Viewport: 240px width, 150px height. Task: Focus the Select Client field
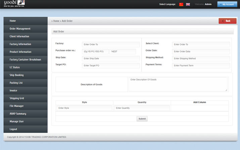coord(201,44)
